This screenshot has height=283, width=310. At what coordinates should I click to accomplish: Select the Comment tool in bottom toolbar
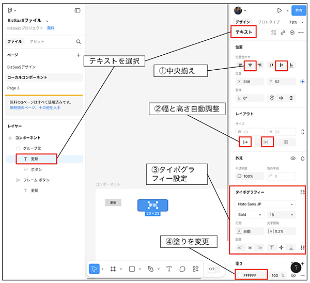[182, 269]
